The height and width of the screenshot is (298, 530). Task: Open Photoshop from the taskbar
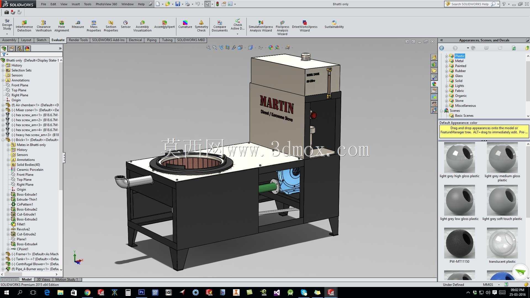[x=141, y=292]
